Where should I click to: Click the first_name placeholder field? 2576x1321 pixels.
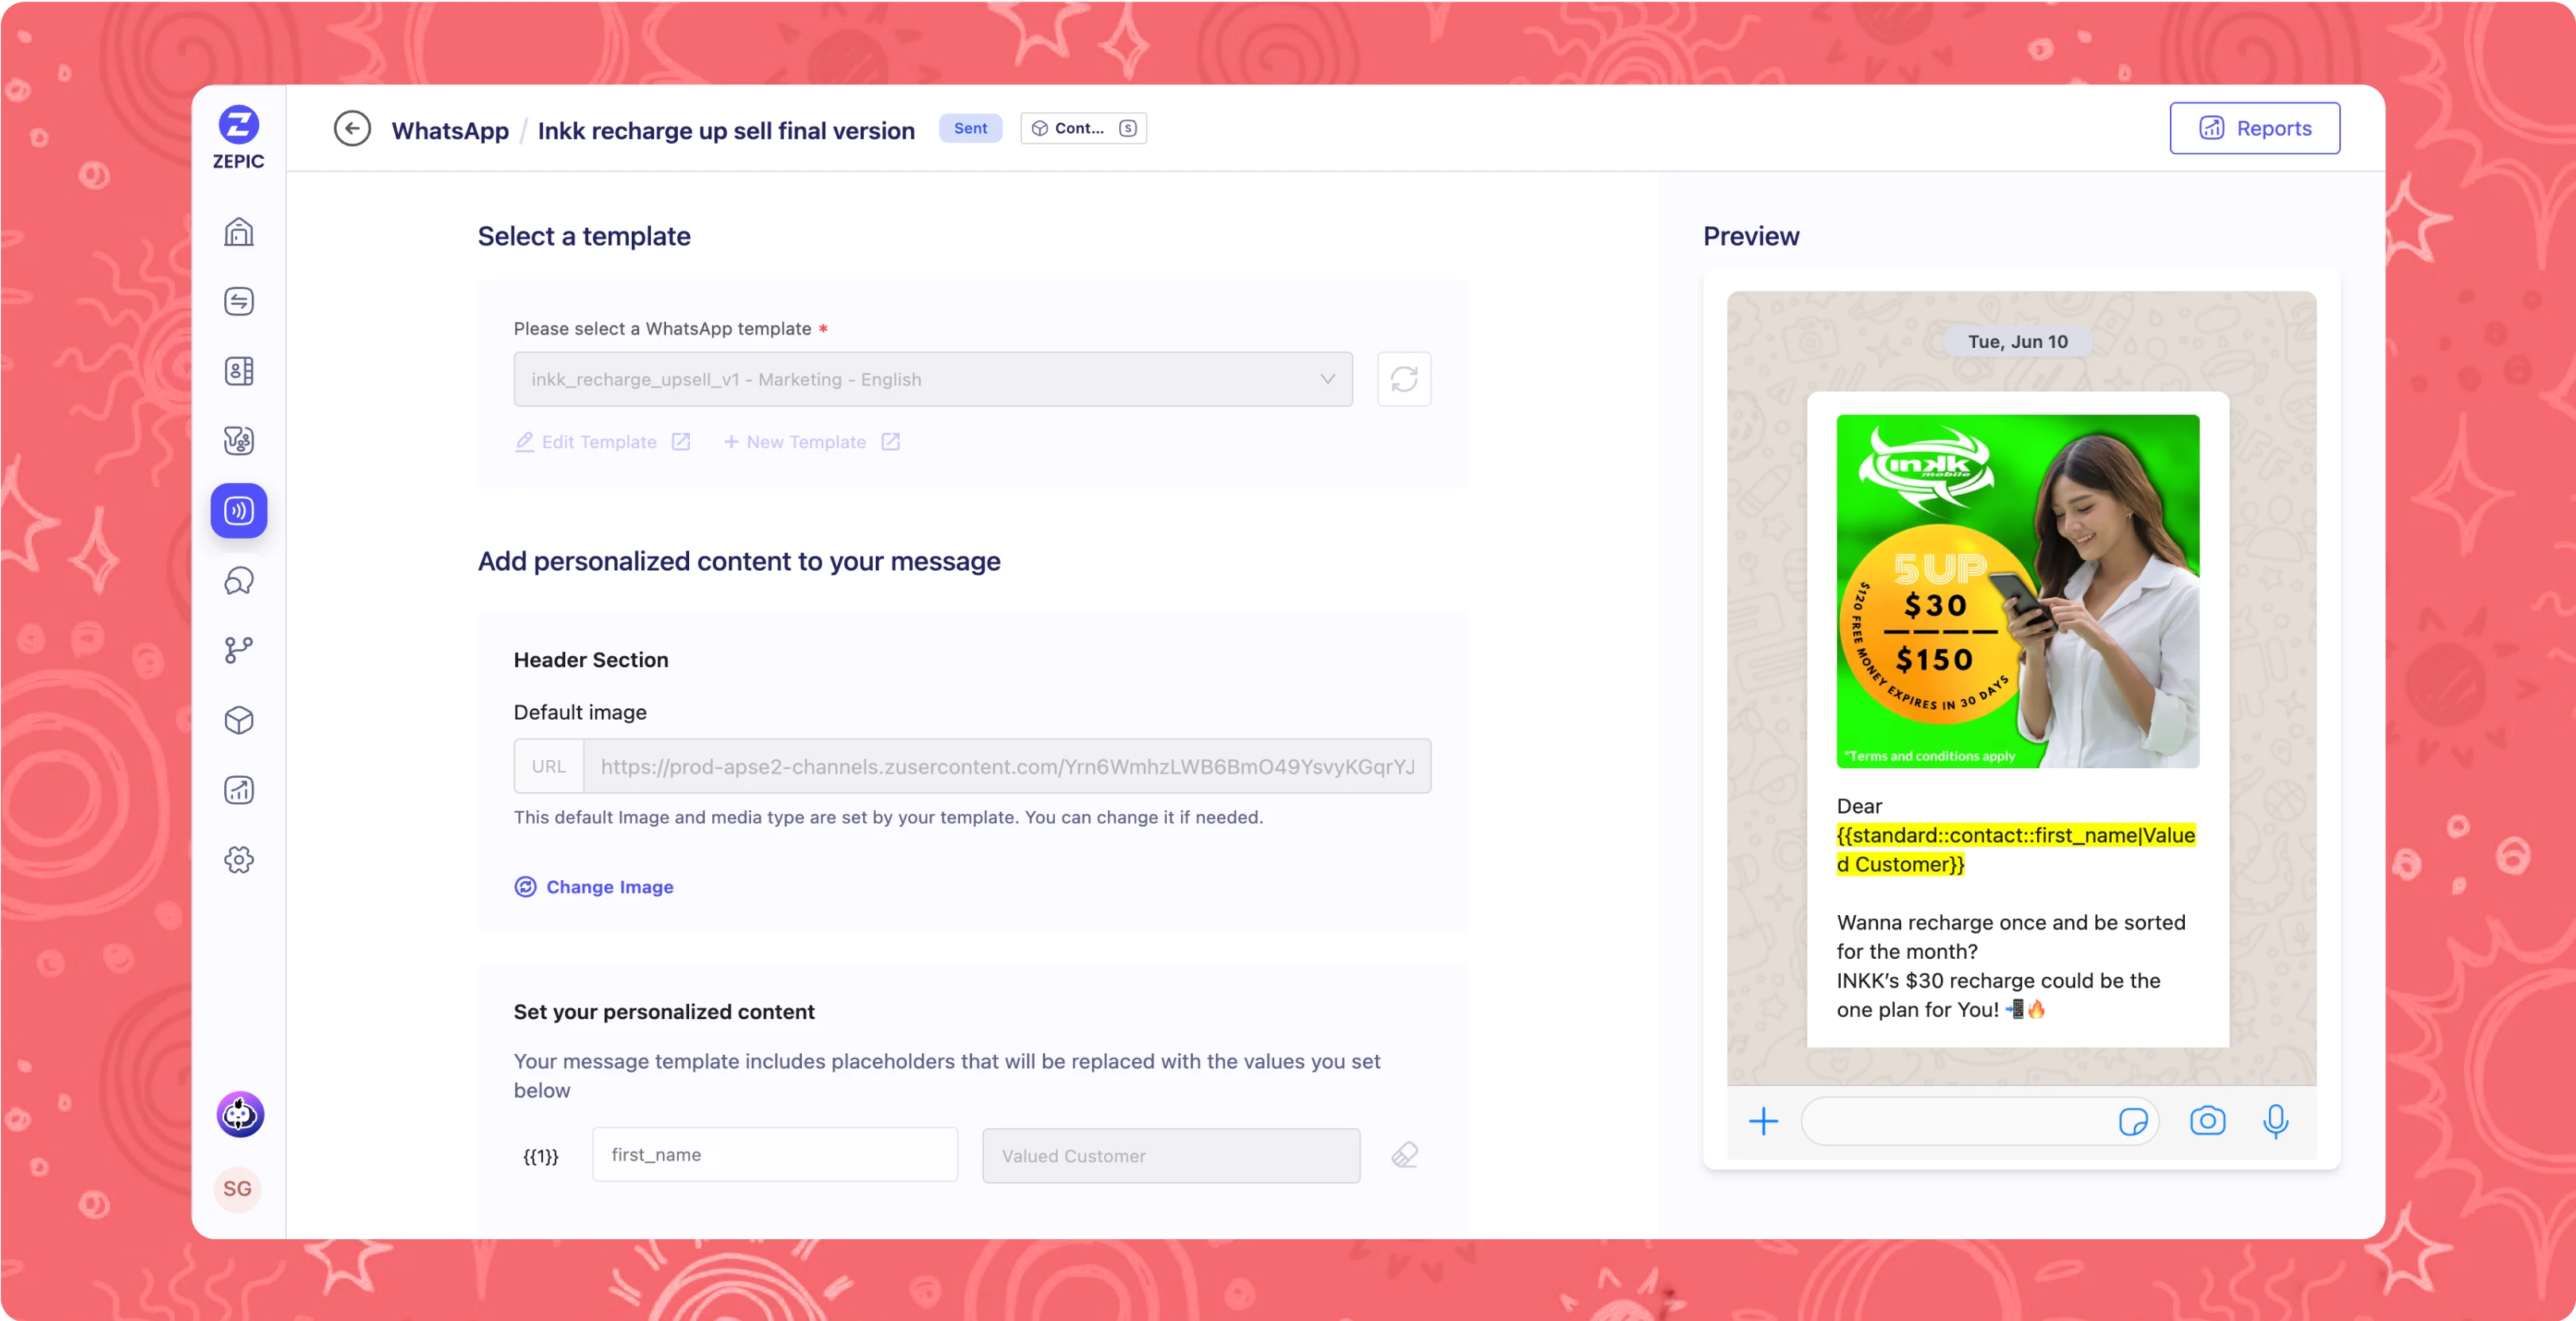(775, 1155)
